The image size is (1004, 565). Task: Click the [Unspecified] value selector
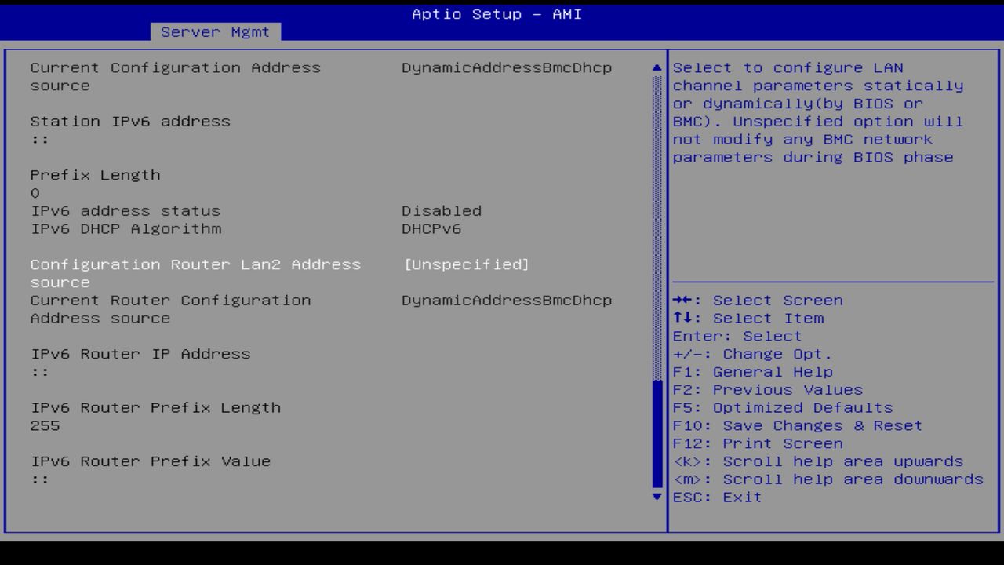pyautogui.click(x=466, y=264)
